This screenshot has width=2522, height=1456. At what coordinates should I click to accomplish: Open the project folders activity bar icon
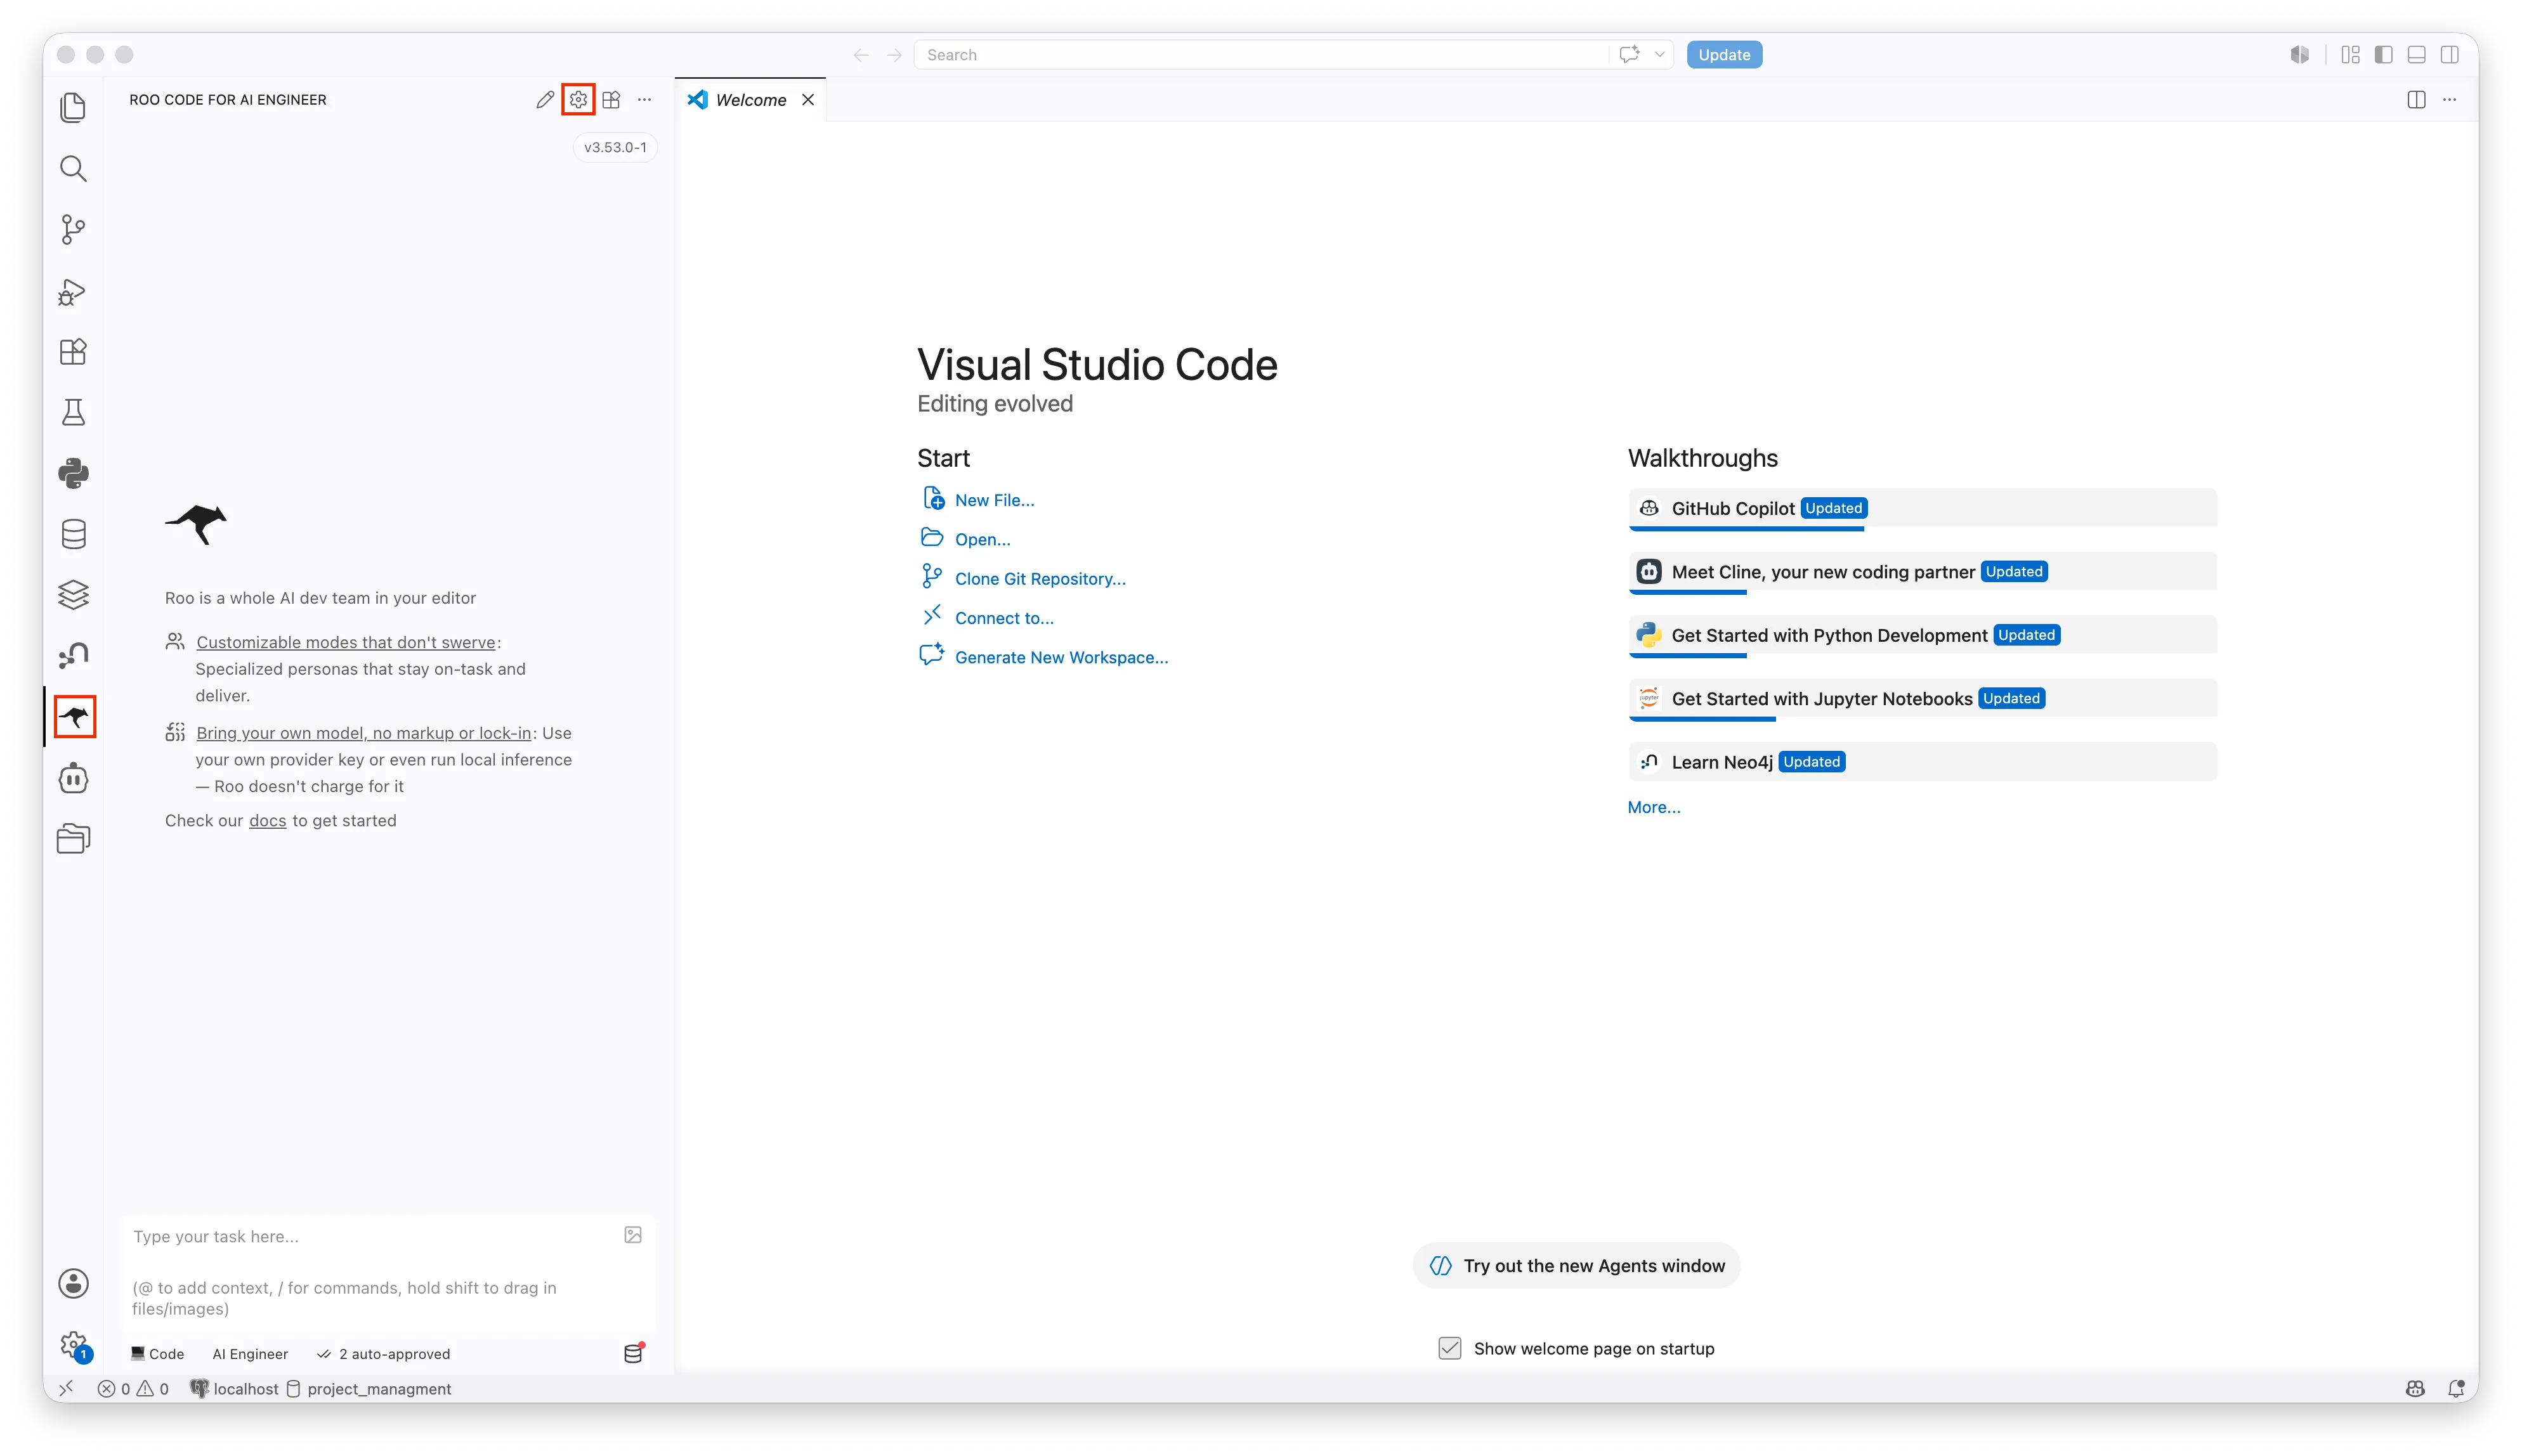click(73, 838)
